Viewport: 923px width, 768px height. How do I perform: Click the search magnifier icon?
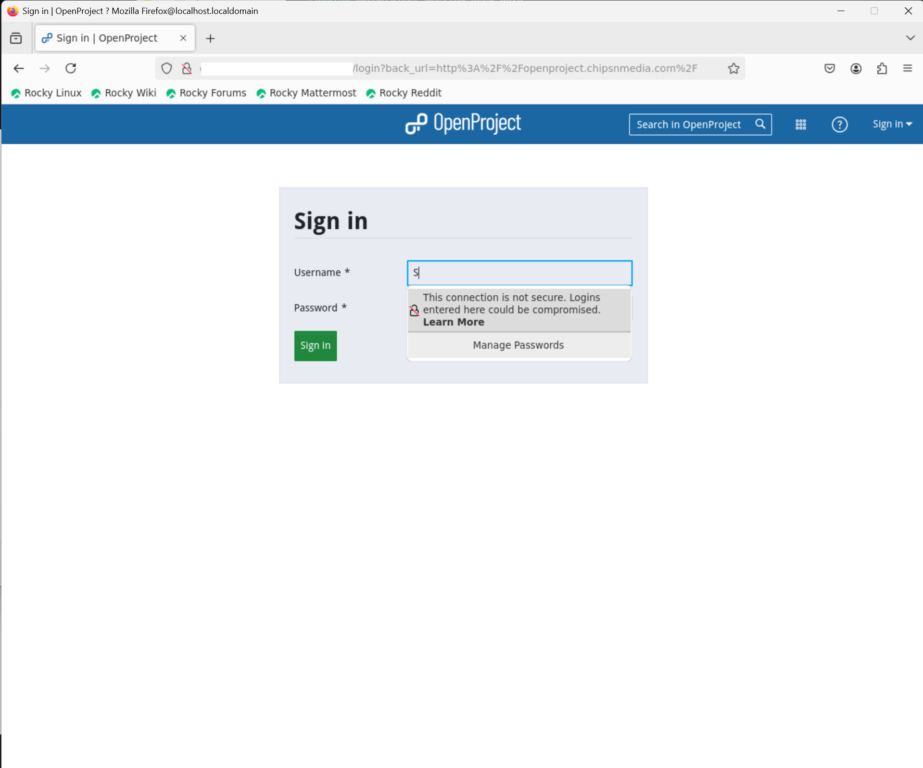(x=760, y=124)
